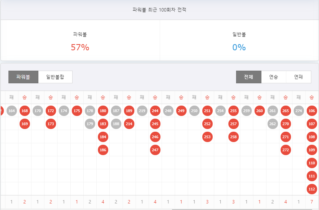Viewport: 319px width, 210px height.
Task: Click red round marker 214
Action: click(x=129, y=124)
